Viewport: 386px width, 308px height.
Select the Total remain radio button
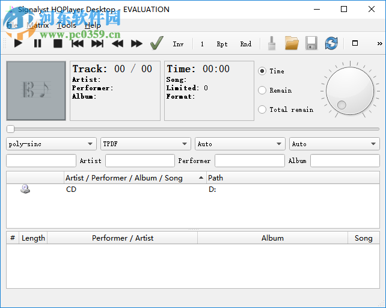point(262,109)
